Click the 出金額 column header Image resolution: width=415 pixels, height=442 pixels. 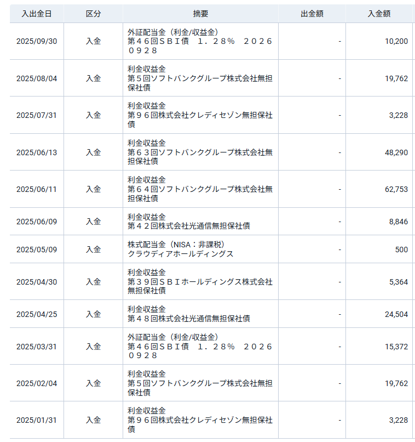click(312, 14)
